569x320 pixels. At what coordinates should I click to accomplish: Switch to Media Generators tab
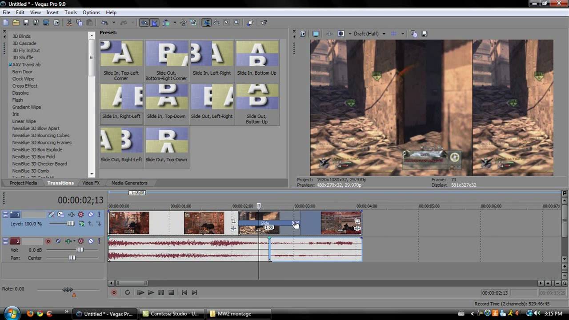point(129,183)
